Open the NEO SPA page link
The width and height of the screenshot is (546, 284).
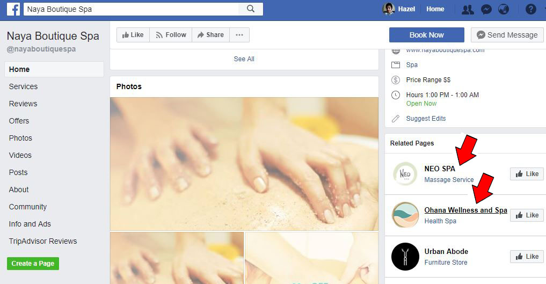point(440,169)
